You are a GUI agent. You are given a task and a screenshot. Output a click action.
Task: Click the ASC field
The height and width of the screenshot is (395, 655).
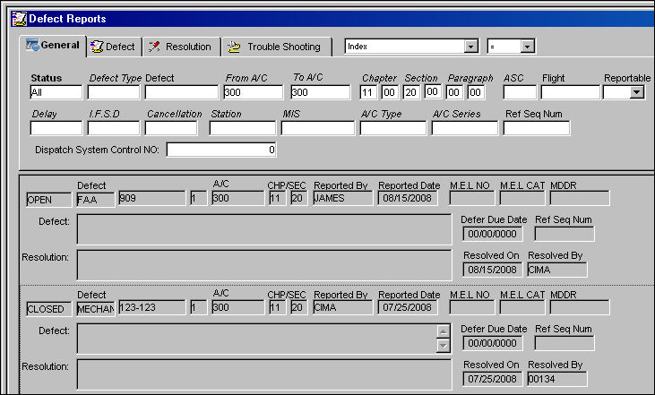pyautogui.click(x=520, y=92)
